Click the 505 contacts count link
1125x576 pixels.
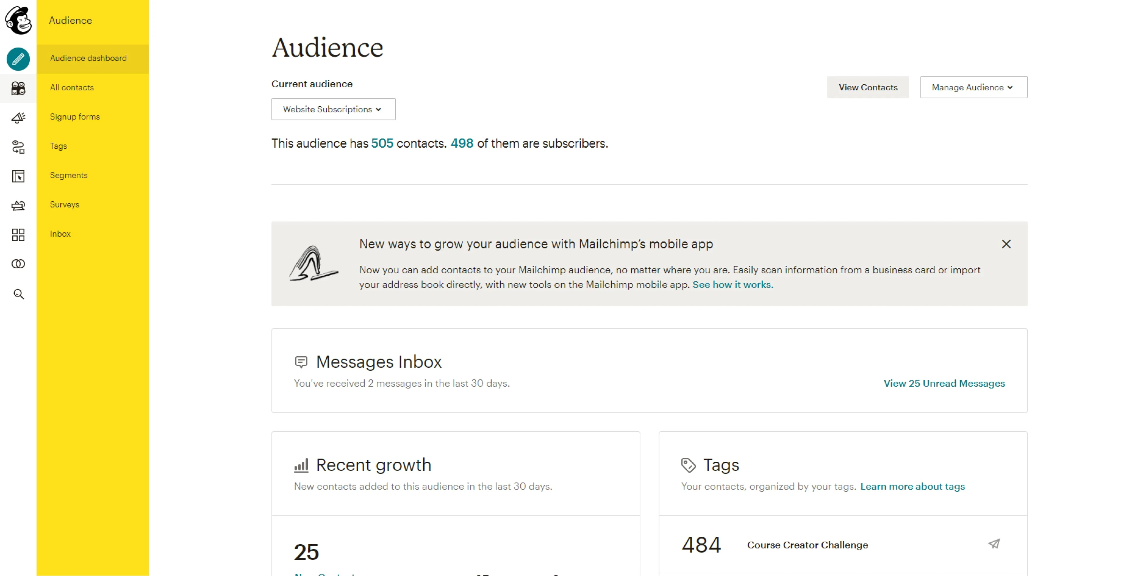[x=382, y=143]
